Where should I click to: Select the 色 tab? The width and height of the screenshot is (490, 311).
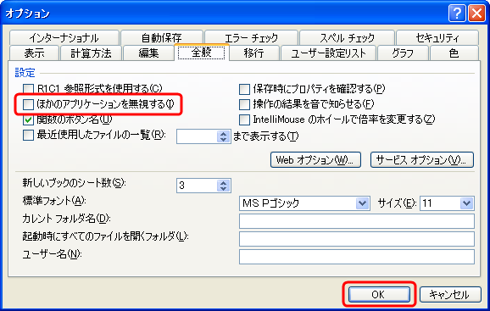[454, 53]
